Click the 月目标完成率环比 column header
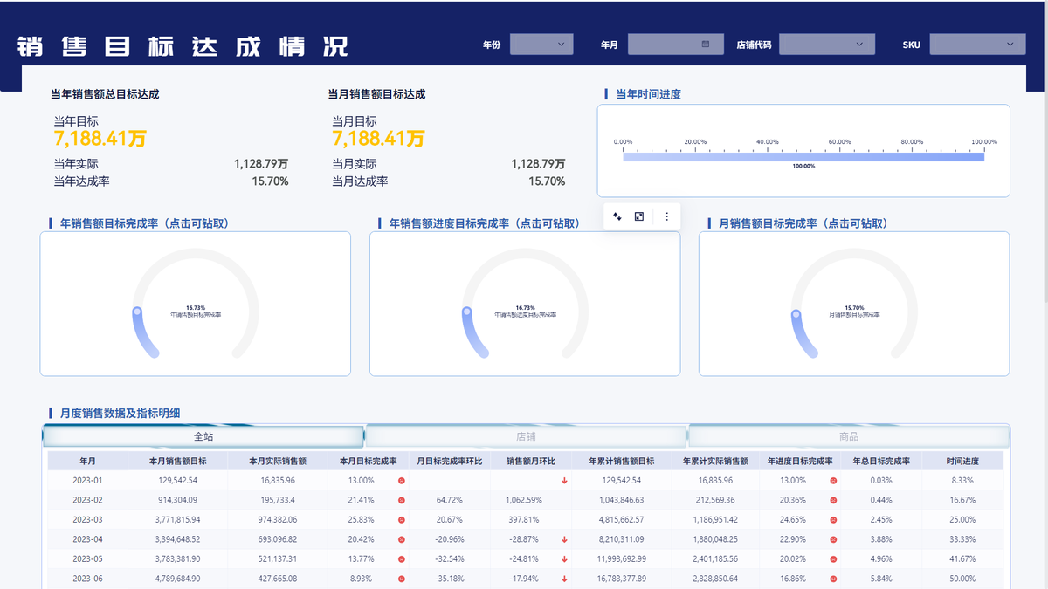The width and height of the screenshot is (1048, 589). click(x=449, y=461)
